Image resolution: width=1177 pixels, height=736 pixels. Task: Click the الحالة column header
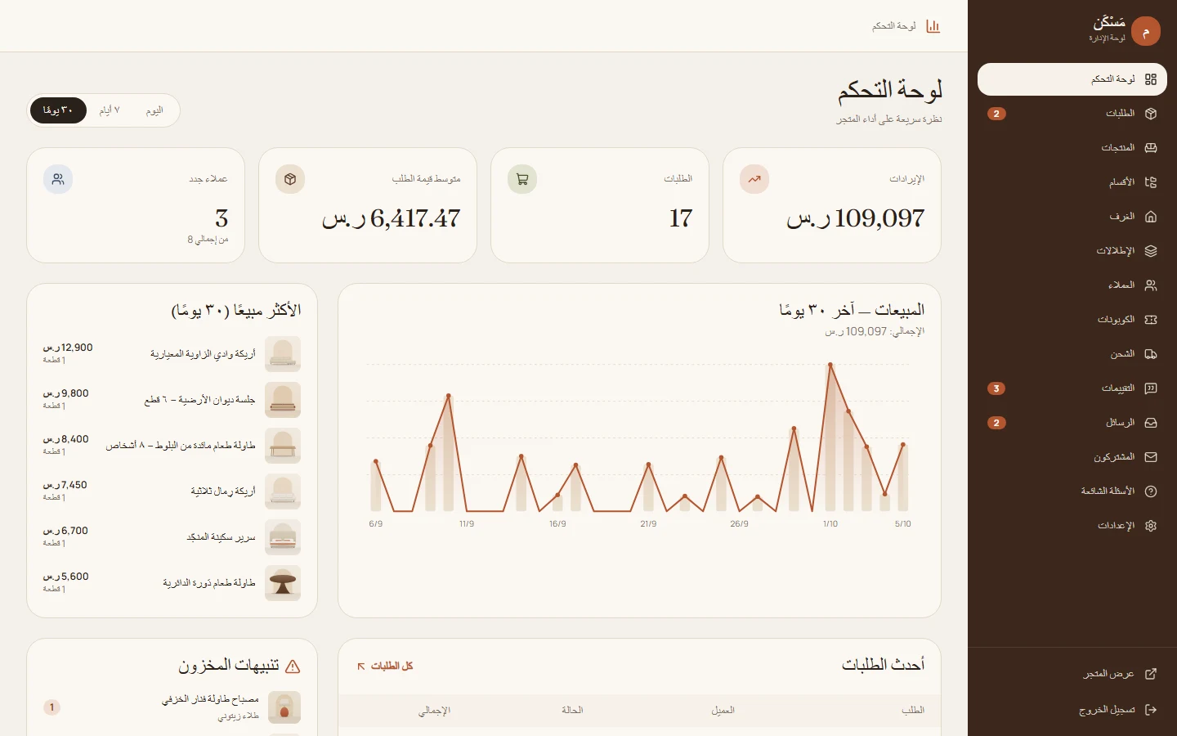[x=572, y=711]
